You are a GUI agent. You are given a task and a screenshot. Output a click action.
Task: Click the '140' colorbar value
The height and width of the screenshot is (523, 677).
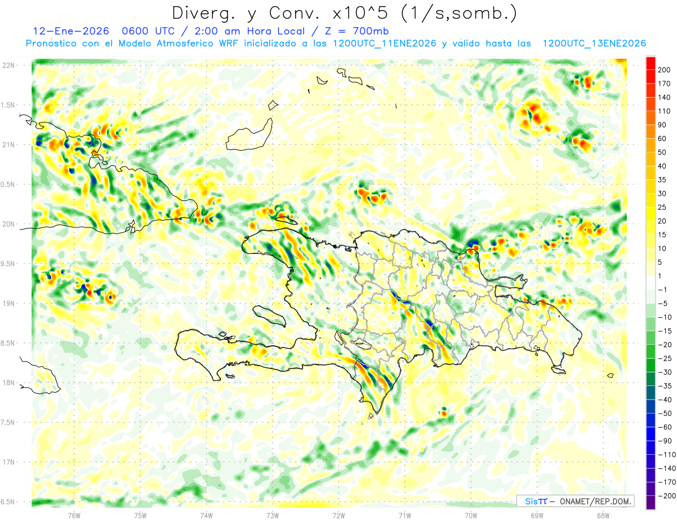tap(665, 98)
